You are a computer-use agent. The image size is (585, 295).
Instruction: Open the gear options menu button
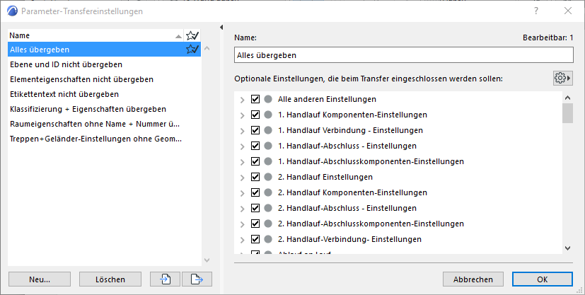[x=563, y=78]
